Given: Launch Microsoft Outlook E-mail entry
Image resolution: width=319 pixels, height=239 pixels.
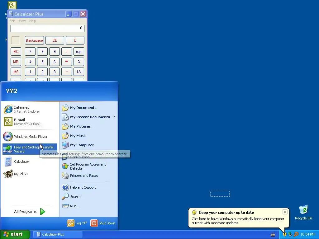Looking at the screenshot, I should click(30, 122).
